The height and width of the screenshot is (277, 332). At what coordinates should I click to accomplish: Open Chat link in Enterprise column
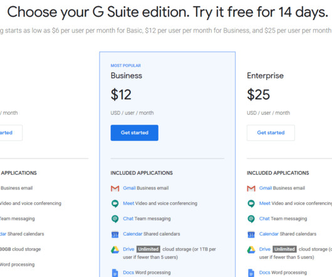[264, 219]
